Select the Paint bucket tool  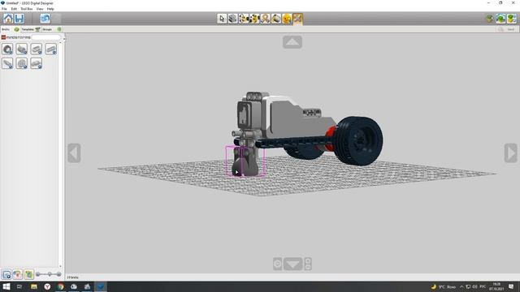tap(276, 19)
